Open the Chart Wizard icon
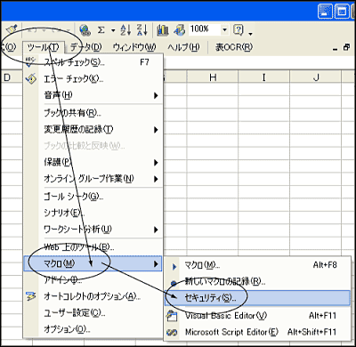 coord(162,30)
